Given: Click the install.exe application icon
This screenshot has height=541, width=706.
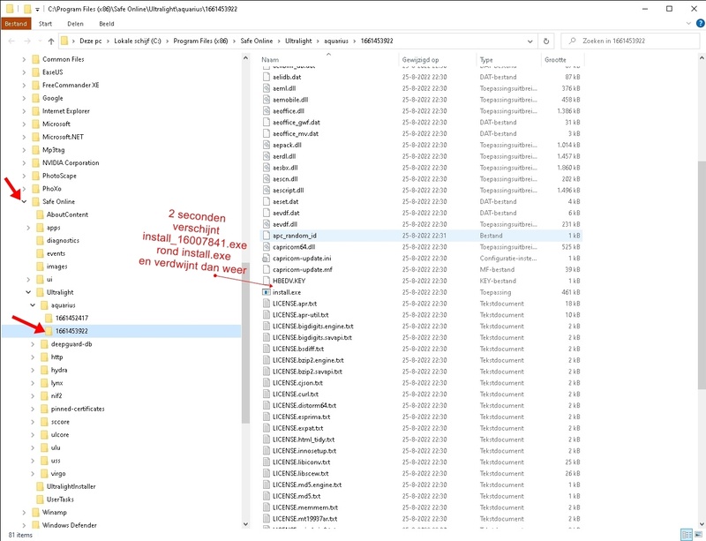Looking at the screenshot, I should click(267, 292).
